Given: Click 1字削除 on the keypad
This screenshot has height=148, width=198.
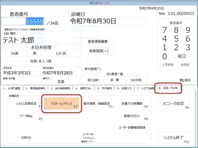Looking at the screenshot, I should [168, 65].
